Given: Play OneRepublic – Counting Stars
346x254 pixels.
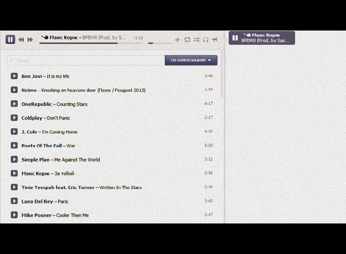Looking at the screenshot, I should (x=14, y=104).
